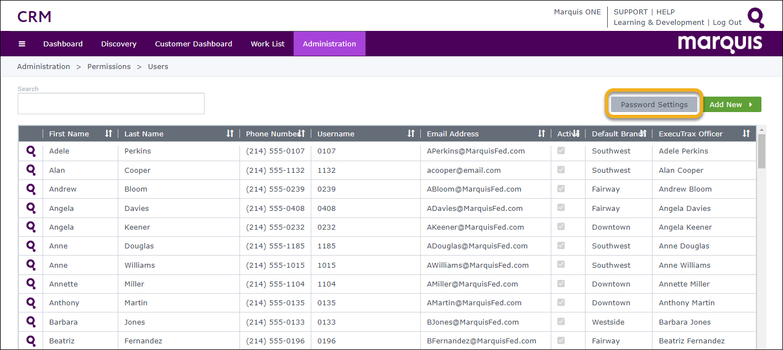783x350 pixels.
Task: Open Learning & Development link
Action: tap(659, 23)
